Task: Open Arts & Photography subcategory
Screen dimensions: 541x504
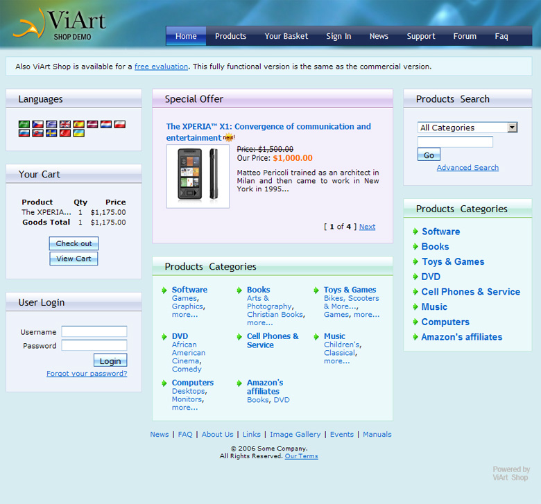Action: click(x=270, y=302)
